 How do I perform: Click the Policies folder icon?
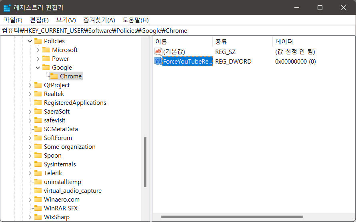click(38, 41)
